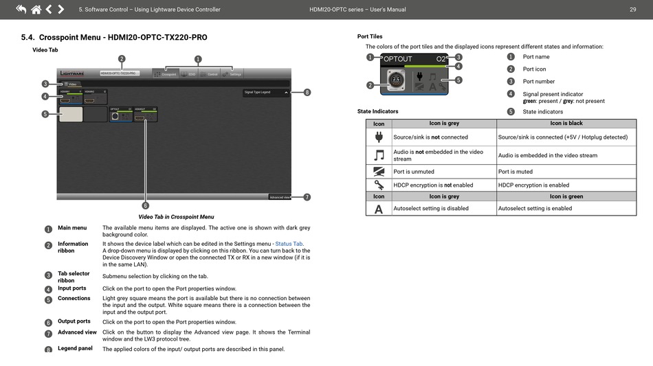Open the small OPTOUT output port tile
Screen dimensions: 653x366
(x=121, y=115)
